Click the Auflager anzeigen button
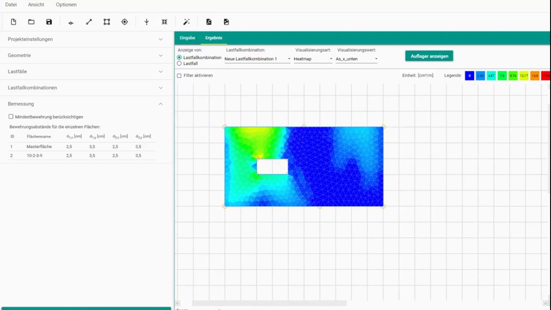551x310 pixels. [429, 56]
